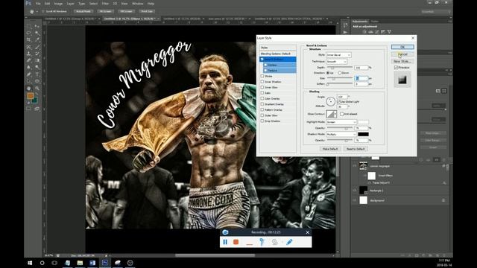Select the Lasso tool
The image size is (477, 268).
click(29, 33)
